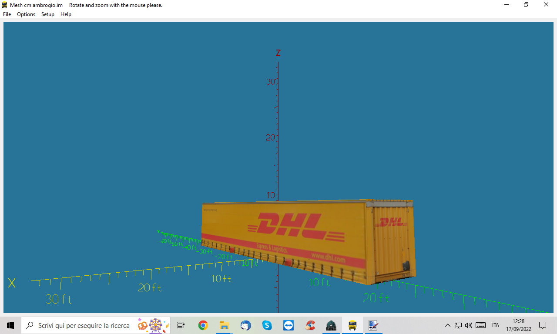Close the Mesh viewer window
557x334 pixels.
tap(546, 5)
